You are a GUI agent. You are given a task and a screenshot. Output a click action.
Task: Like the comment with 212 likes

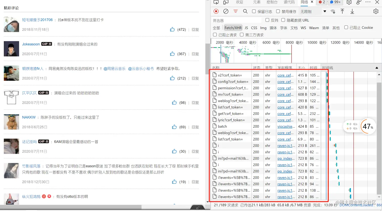tap(172, 78)
